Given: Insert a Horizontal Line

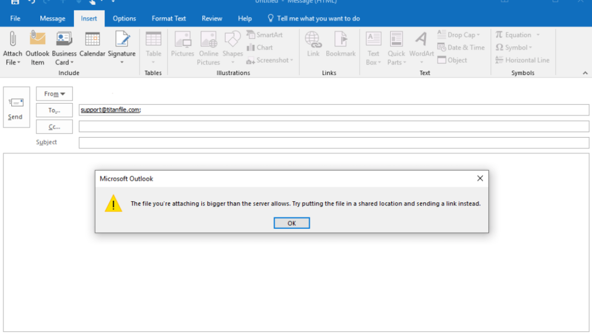Looking at the screenshot, I should pyautogui.click(x=522, y=60).
